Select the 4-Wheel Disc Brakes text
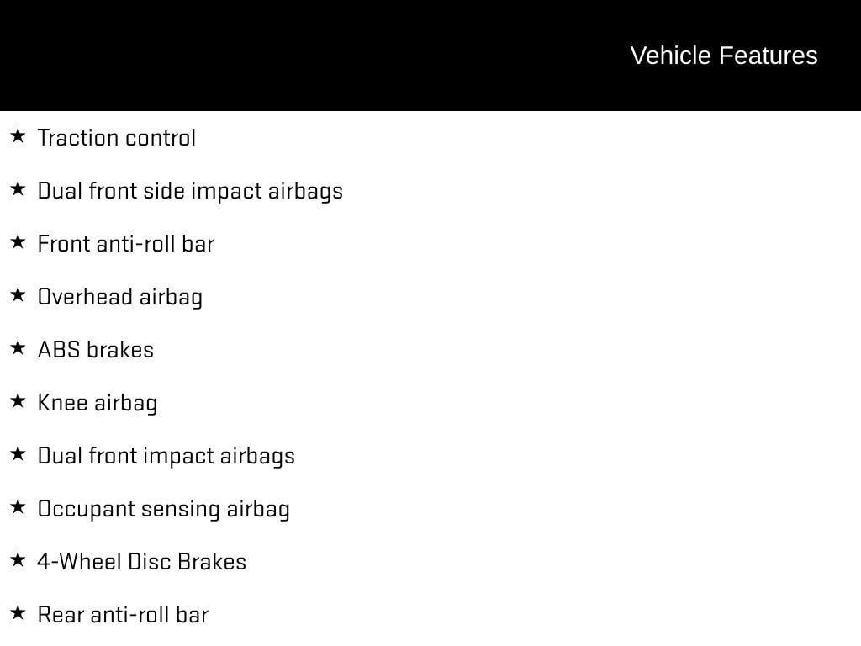This screenshot has height=646, width=861. click(142, 562)
